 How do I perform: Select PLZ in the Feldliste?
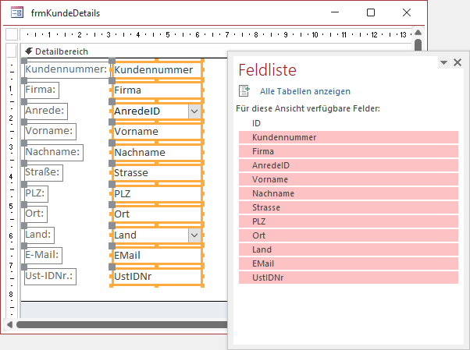348,221
